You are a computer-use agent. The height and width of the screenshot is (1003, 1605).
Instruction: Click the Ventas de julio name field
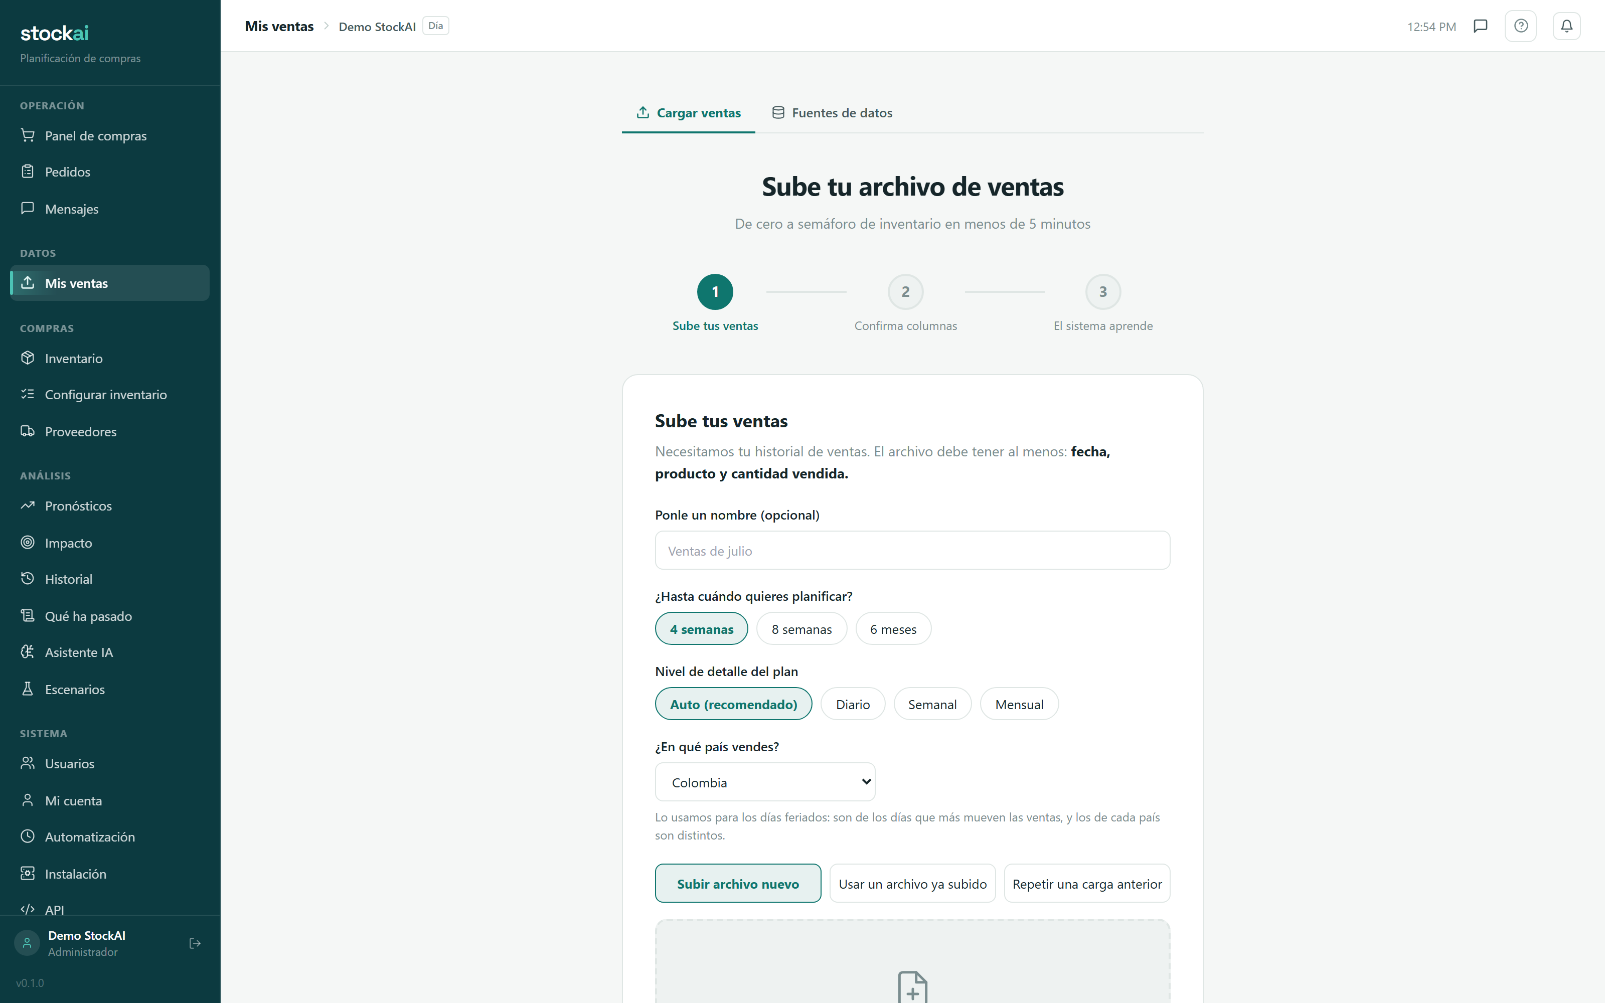pos(913,551)
